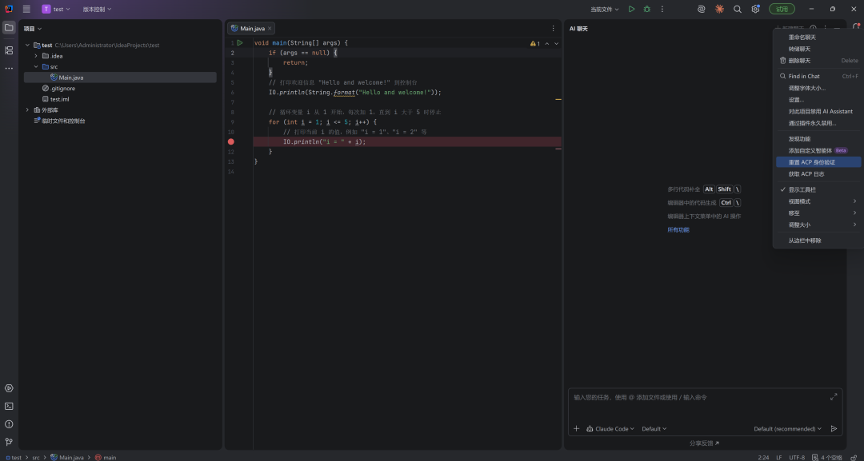Image resolution: width=864 pixels, height=461 pixels.
Task: Start debugging with the bug icon
Action: click(646, 9)
